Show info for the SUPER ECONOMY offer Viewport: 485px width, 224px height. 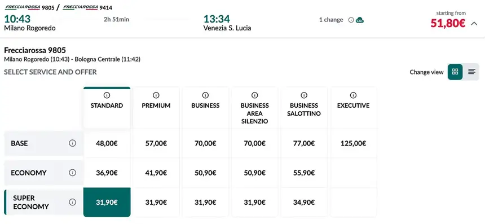pos(72,203)
